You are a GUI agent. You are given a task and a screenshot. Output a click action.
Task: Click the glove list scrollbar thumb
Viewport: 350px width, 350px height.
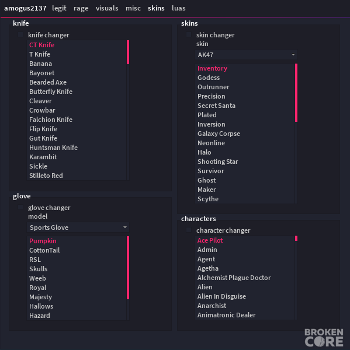pyautogui.click(x=128, y=268)
